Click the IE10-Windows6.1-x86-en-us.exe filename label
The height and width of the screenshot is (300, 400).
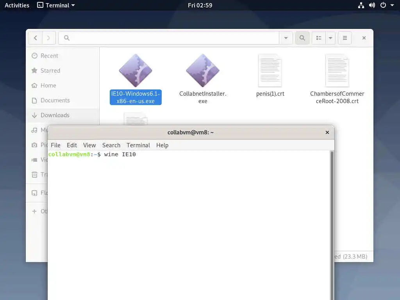point(136,97)
